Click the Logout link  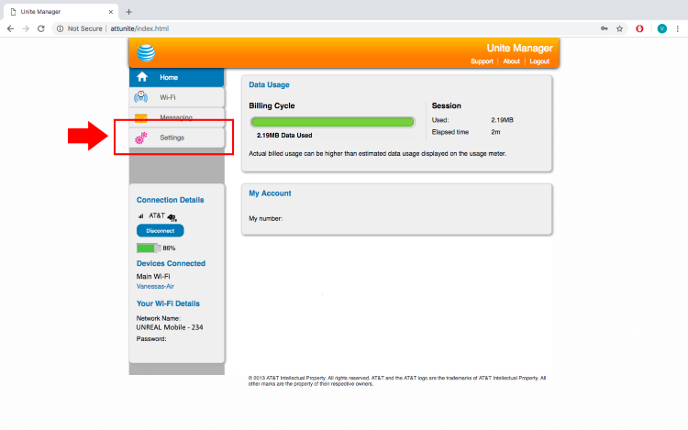[x=539, y=61]
